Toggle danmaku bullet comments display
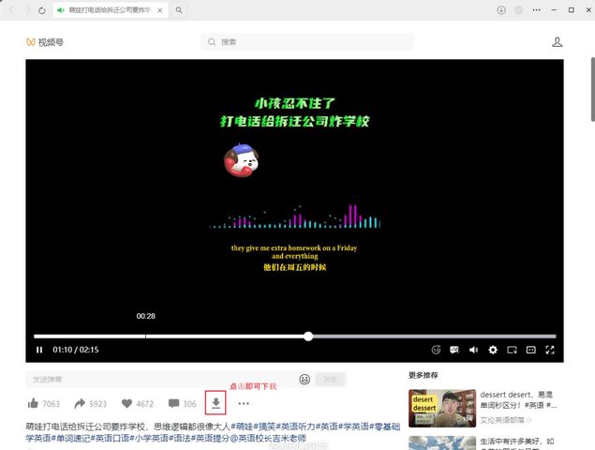The height and width of the screenshot is (450, 595). [x=454, y=350]
